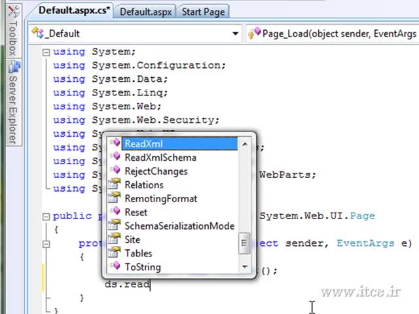Click the SchemaSerializationMode property icon
The height and width of the screenshot is (314, 419).
point(115,225)
